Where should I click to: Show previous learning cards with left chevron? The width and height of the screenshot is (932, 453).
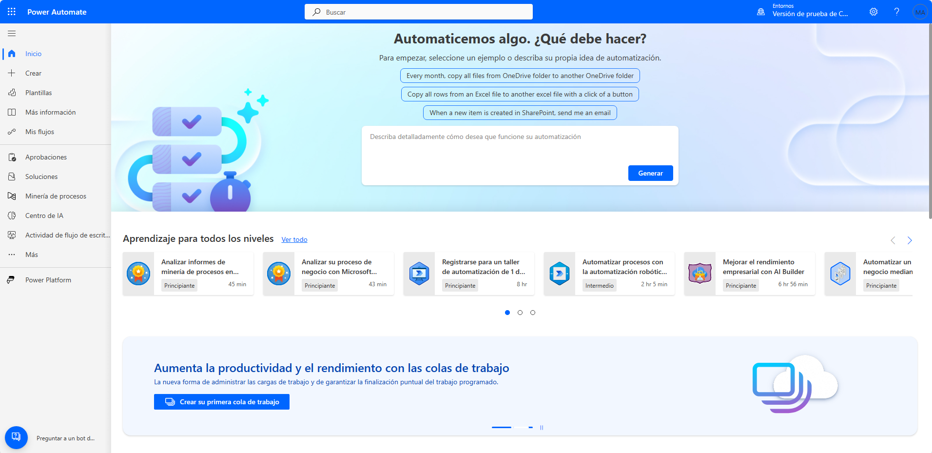893,240
